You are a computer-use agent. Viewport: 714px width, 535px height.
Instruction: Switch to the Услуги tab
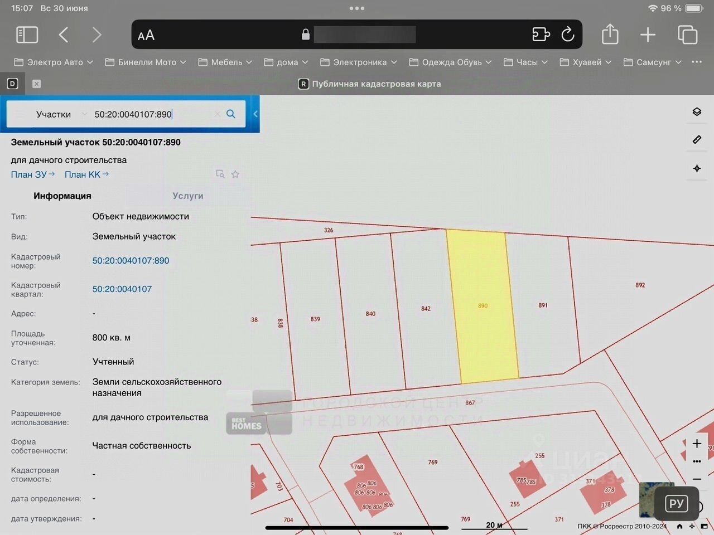click(x=187, y=196)
